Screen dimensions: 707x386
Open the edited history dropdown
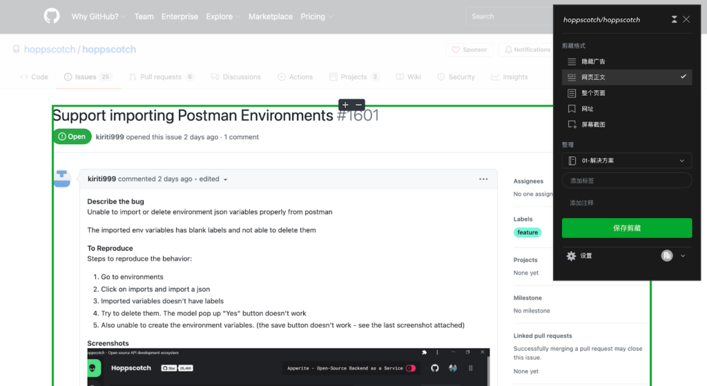pos(213,179)
